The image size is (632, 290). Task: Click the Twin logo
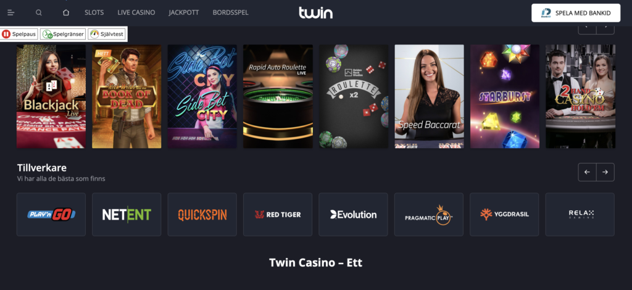[x=315, y=12]
